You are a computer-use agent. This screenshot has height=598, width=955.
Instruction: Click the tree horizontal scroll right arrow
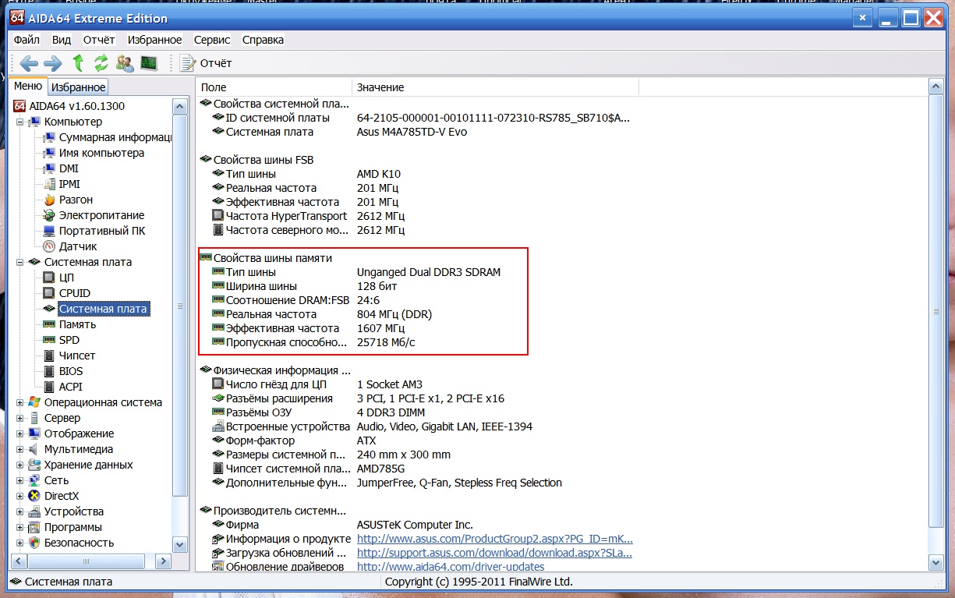(164, 561)
